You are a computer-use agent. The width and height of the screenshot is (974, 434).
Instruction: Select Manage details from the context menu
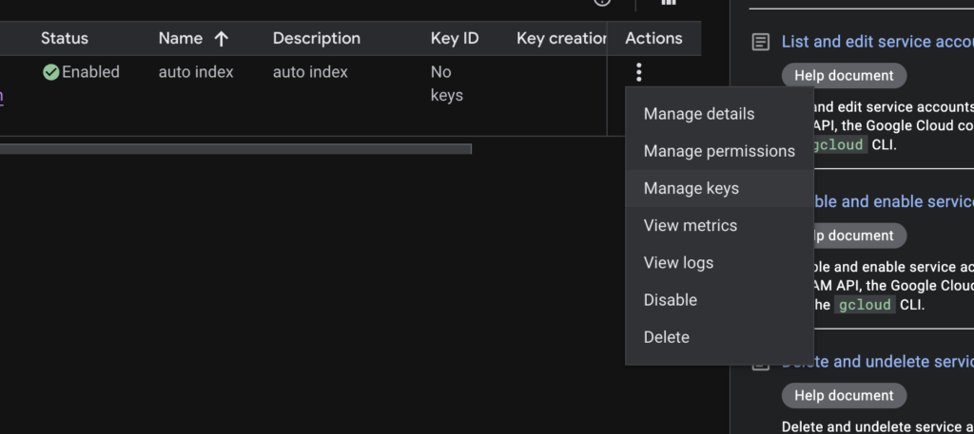[698, 114]
